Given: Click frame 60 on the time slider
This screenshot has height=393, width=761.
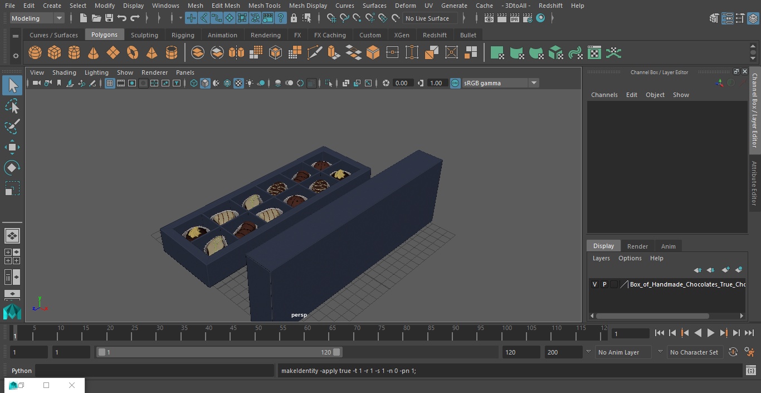Looking at the screenshot, I should [x=308, y=332].
